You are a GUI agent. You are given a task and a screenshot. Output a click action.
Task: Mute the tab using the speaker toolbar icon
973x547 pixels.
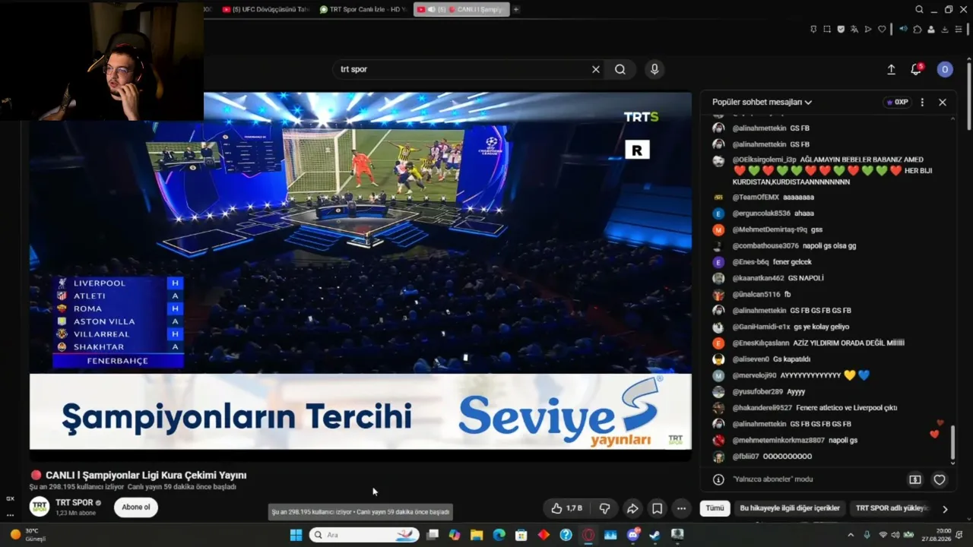point(903,30)
